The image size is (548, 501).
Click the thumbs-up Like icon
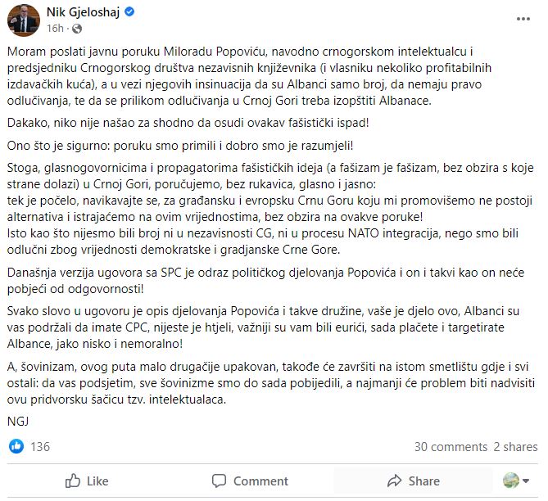tap(73, 481)
